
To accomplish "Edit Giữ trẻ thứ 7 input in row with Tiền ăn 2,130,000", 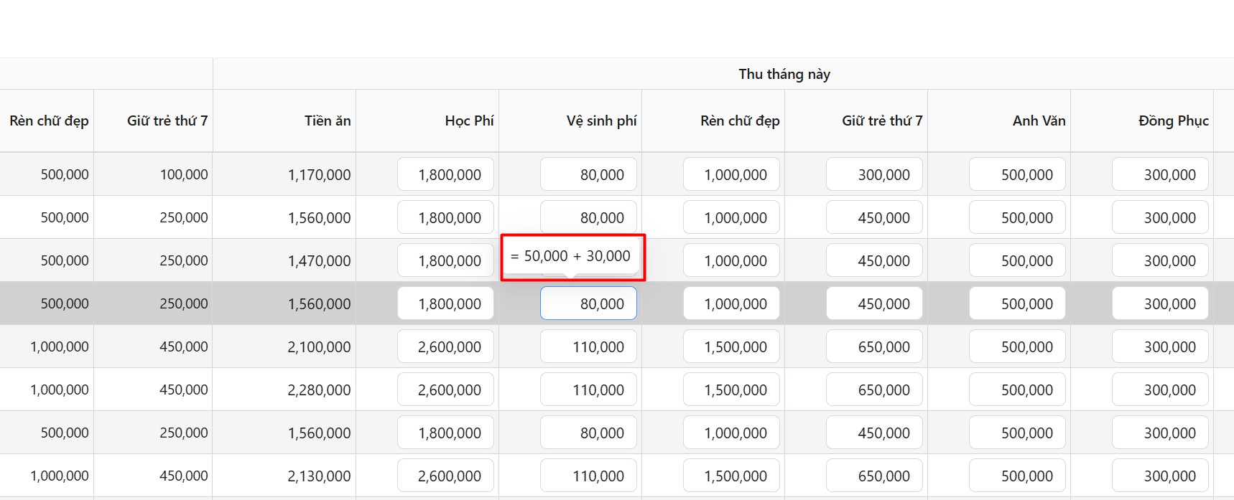I will click(x=874, y=476).
